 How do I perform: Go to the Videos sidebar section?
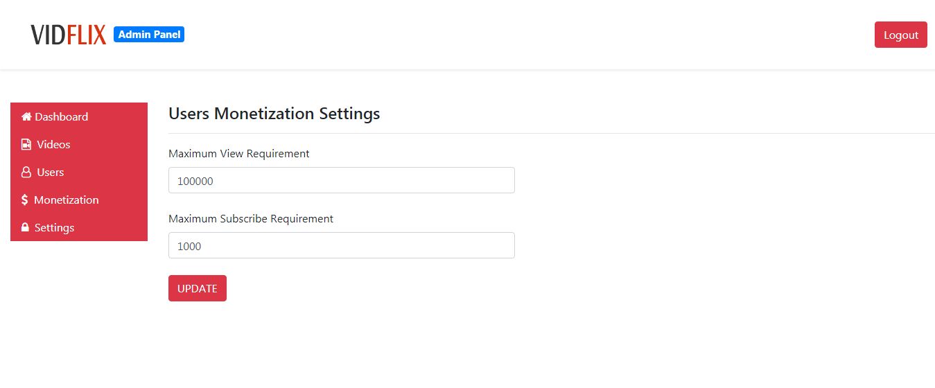53,144
